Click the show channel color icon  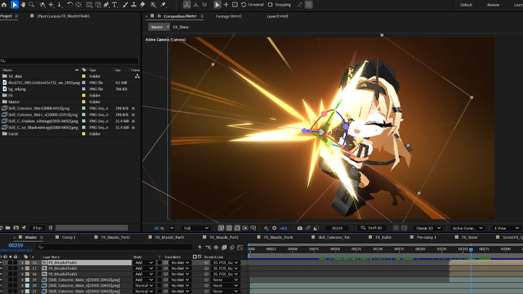266,228
